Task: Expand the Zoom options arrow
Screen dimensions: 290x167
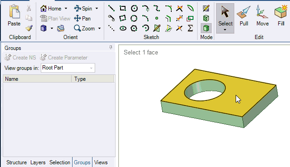Action: tap(100, 29)
